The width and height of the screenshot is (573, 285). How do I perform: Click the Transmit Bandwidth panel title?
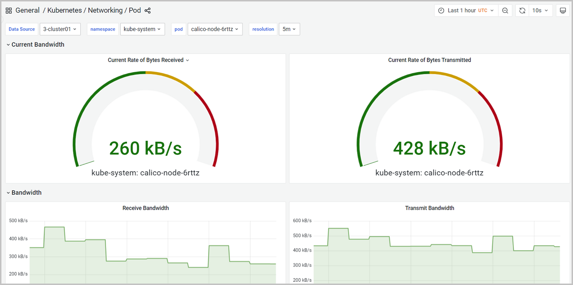pos(429,208)
